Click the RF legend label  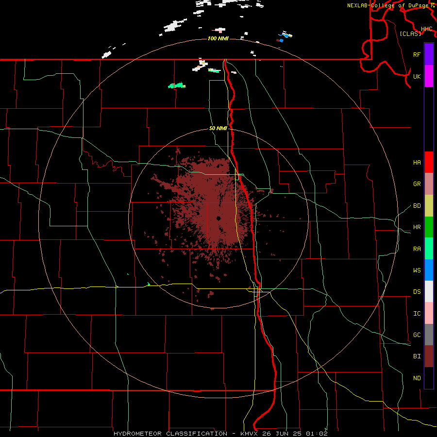[417, 54]
